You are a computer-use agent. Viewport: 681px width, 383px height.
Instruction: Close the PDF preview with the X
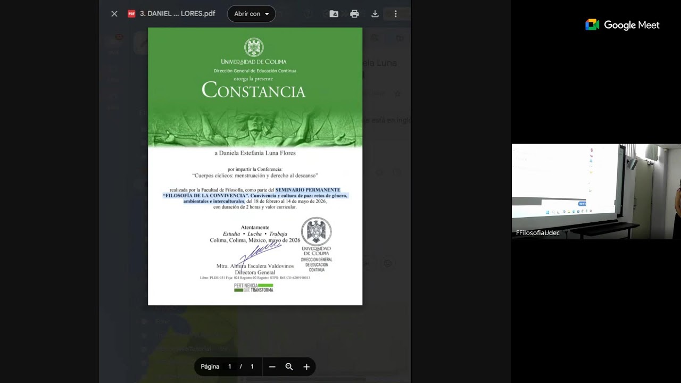click(x=114, y=14)
